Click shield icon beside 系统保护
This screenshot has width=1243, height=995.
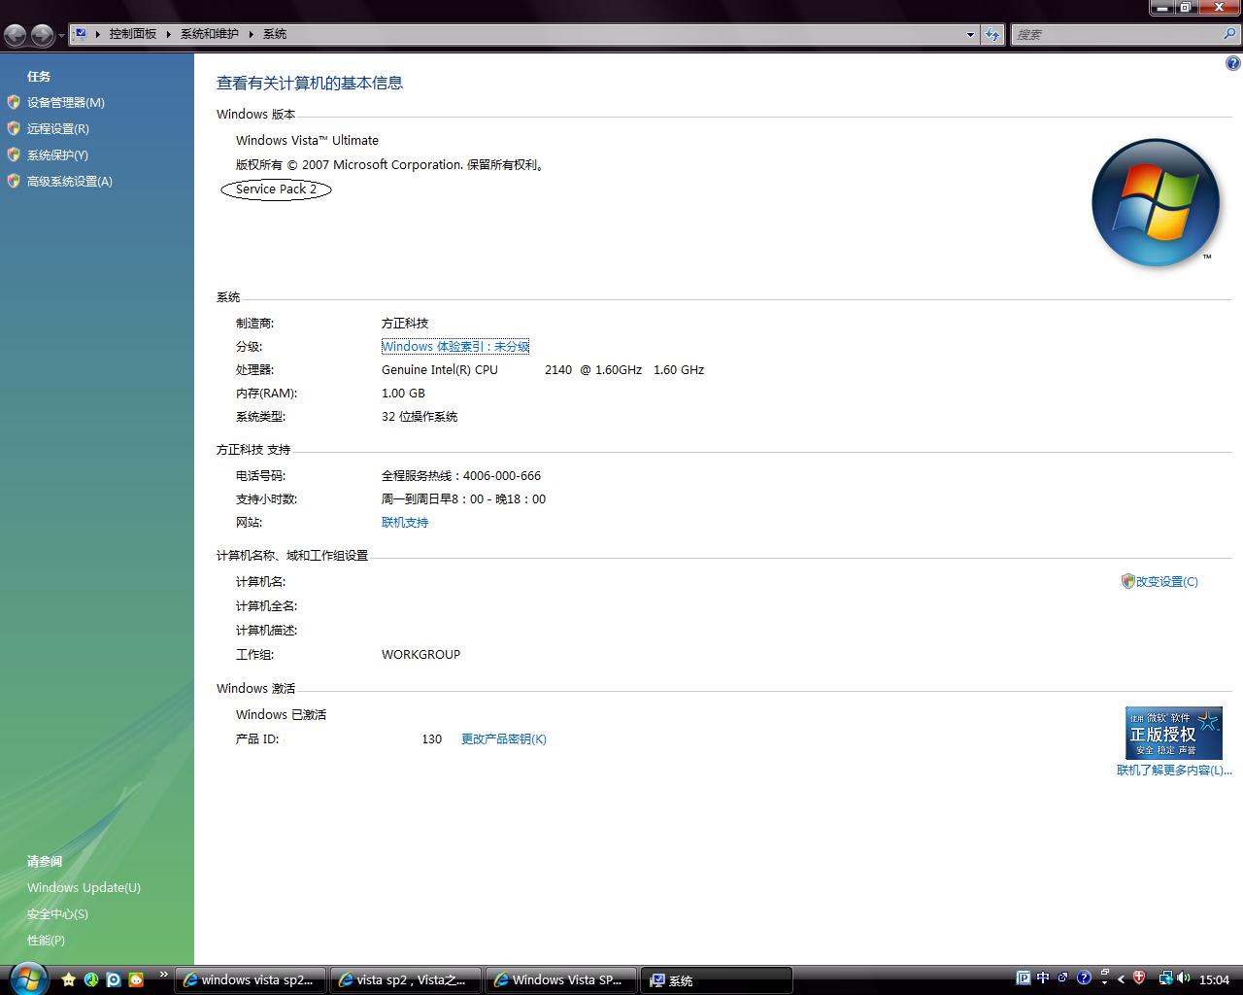[14, 154]
